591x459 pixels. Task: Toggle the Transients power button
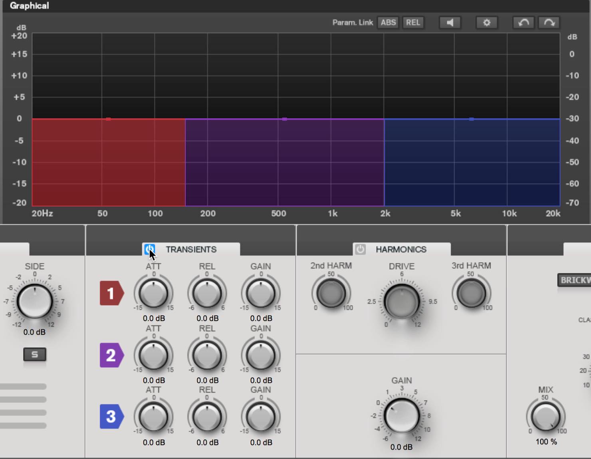coord(150,249)
